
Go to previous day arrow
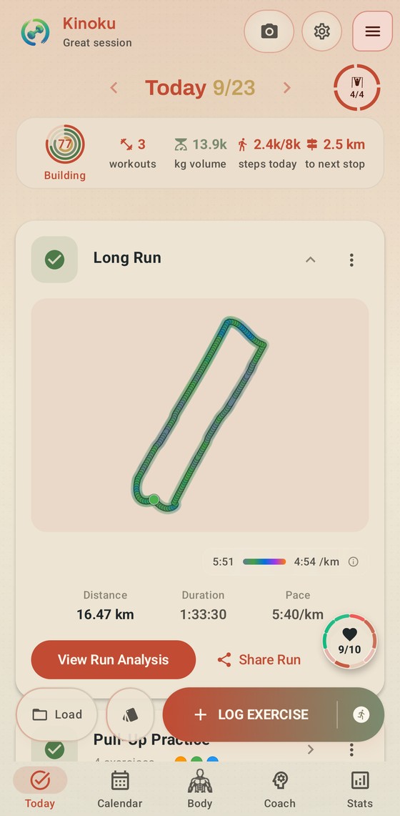(x=114, y=88)
